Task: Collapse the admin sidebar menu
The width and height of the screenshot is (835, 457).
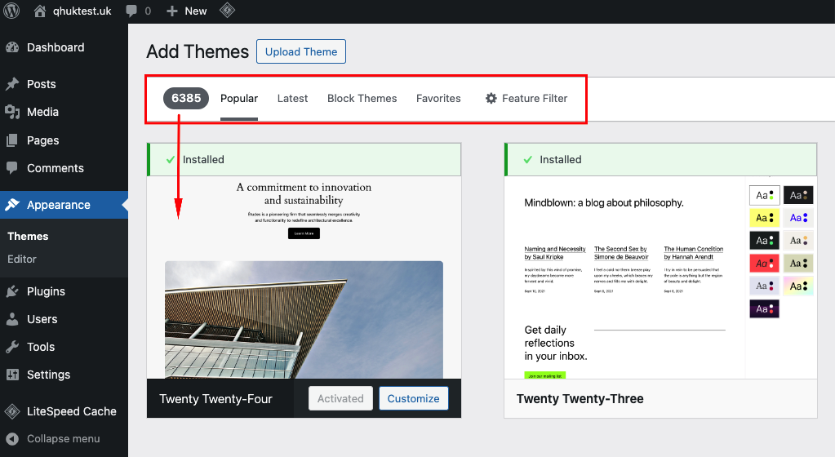Action: pyautogui.click(x=64, y=439)
